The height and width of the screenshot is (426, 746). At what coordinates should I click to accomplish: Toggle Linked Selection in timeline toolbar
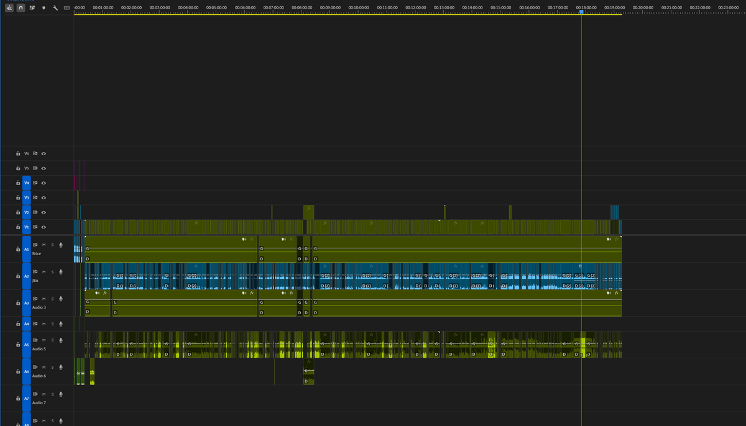[32, 8]
